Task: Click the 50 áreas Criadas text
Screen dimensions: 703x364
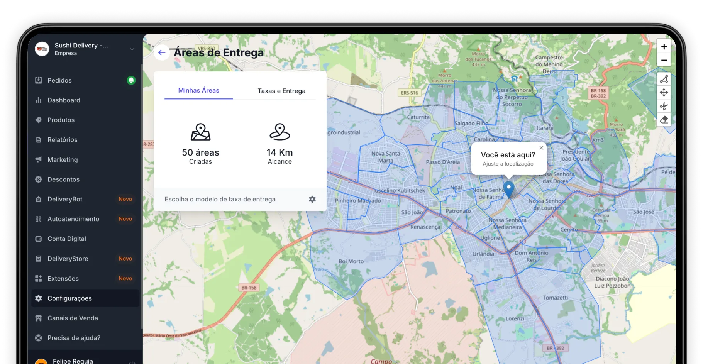Action: (x=200, y=156)
